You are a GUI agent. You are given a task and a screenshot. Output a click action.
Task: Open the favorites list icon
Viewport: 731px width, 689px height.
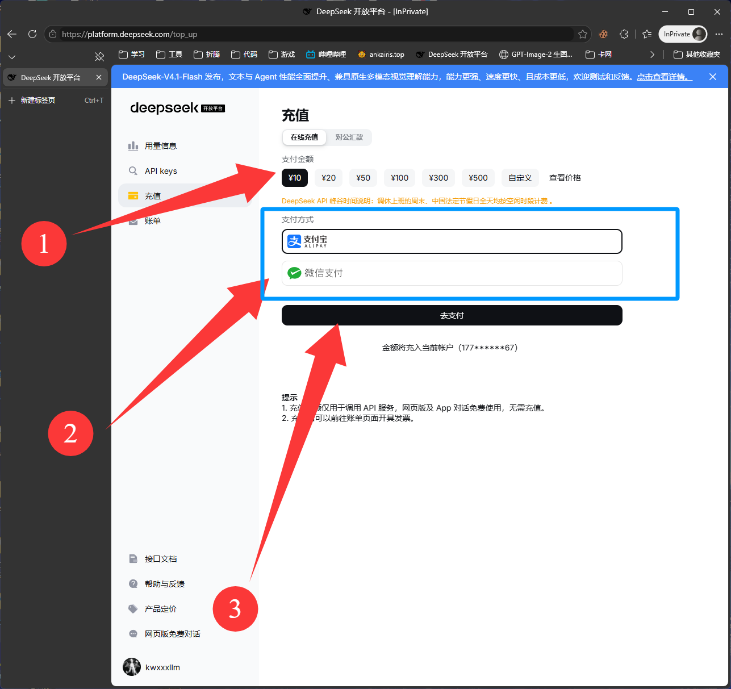(x=646, y=34)
